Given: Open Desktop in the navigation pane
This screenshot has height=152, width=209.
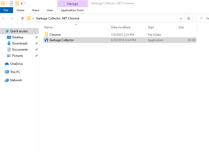Looking at the screenshot, I should tap(18, 37).
